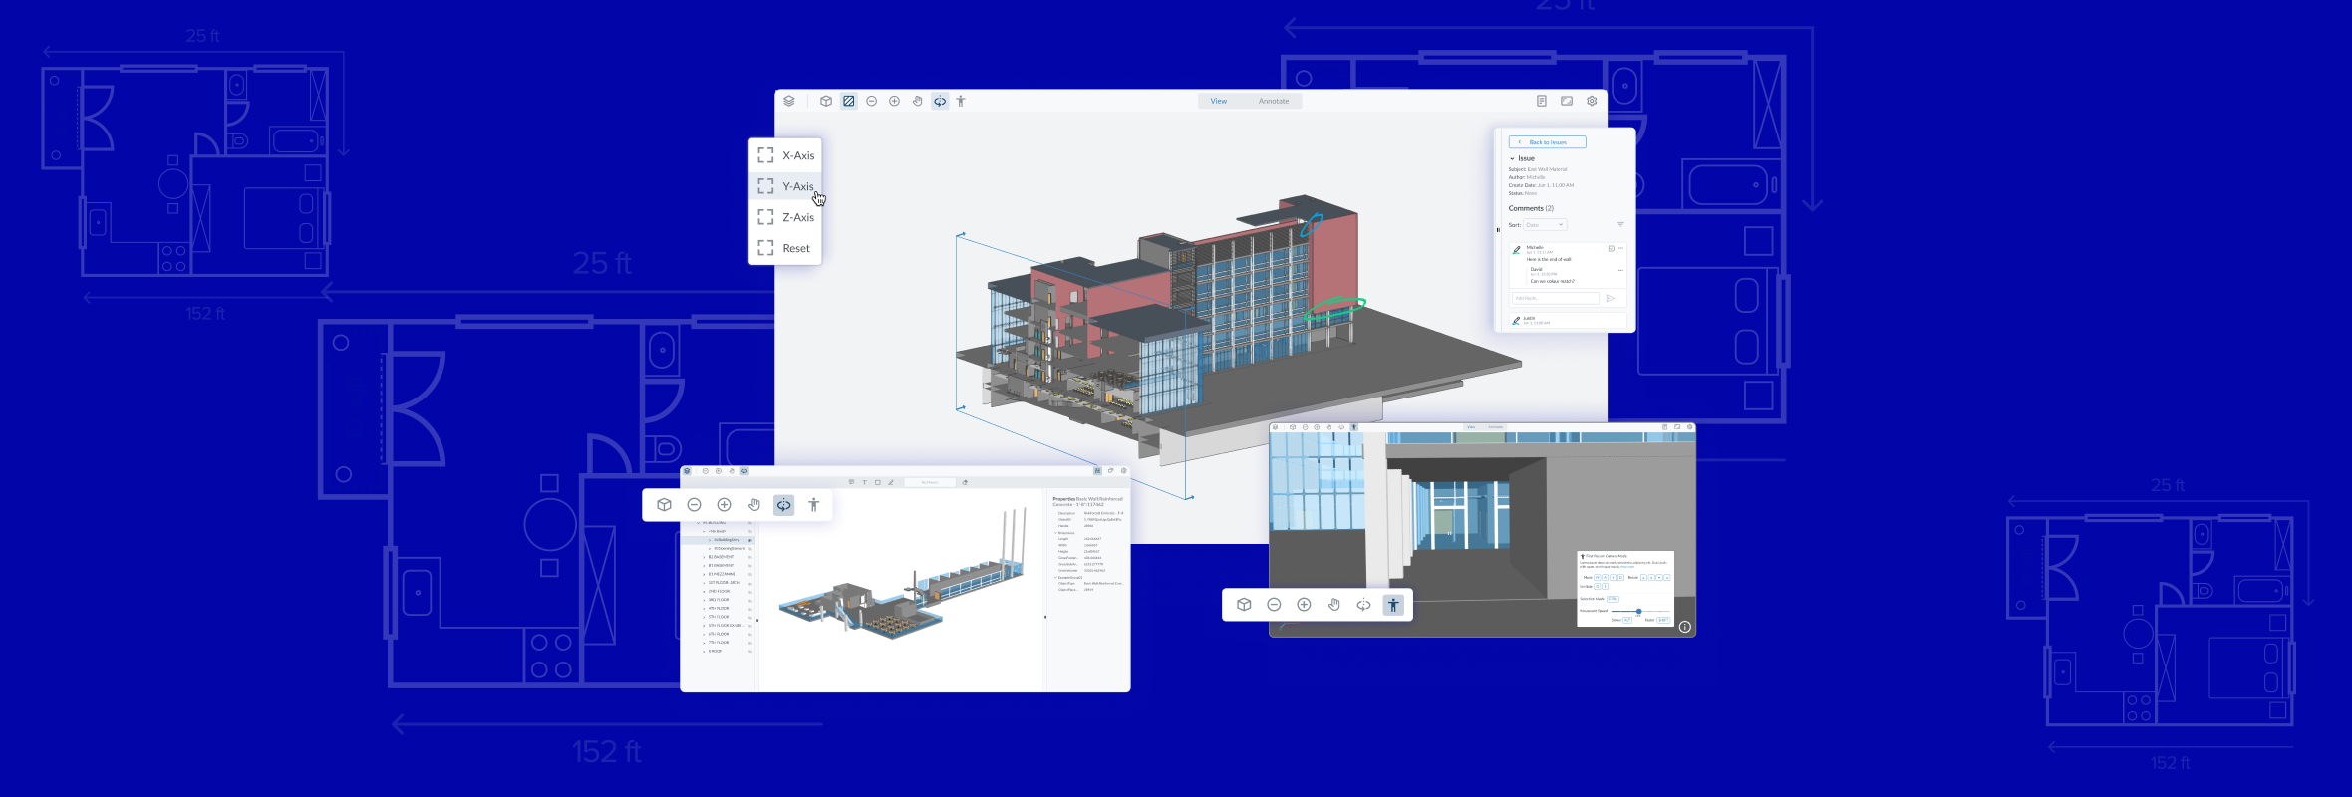Toggle visibility eye for 4TH FLOOR
2352x797 pixels.
tap(750, 609)
